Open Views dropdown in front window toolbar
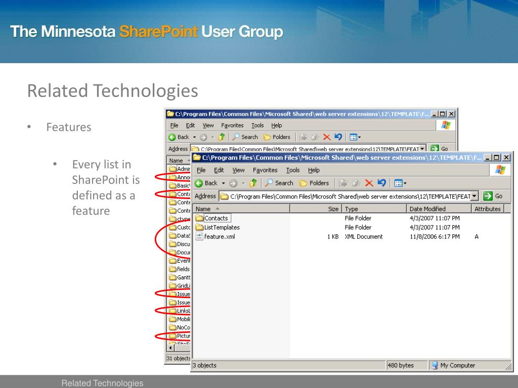The image size is (518, 388). (x=401, y=183)
